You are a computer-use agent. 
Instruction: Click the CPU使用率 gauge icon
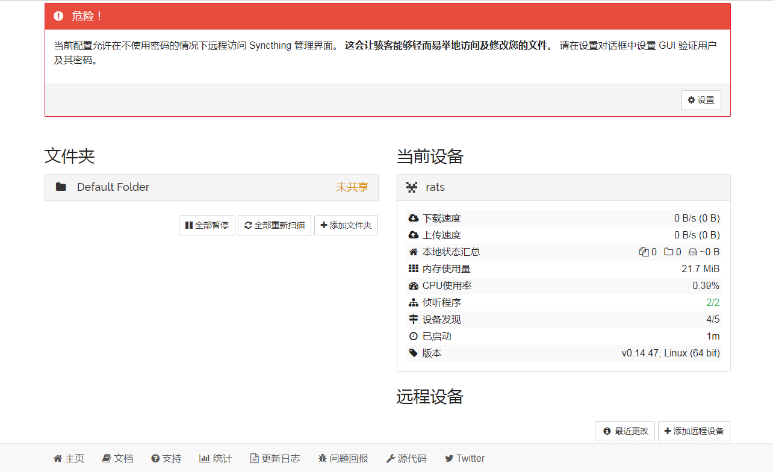point(413,285)
